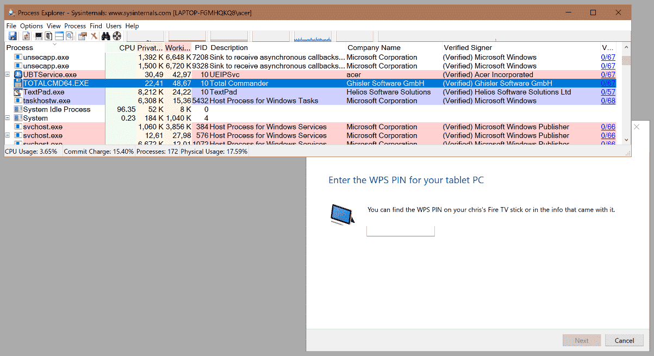Open the File menu

[11, 26]
